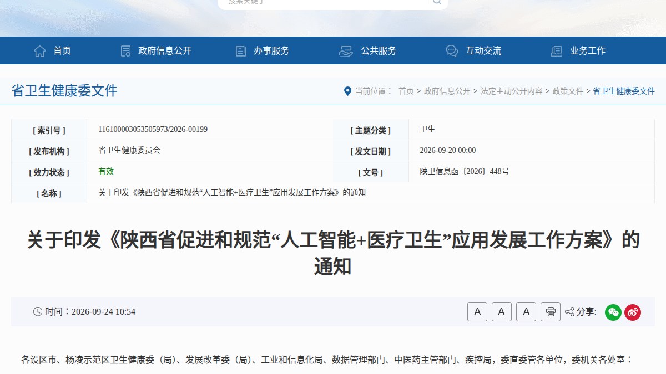Click the document number 陕卫信息函〔2026〕448号
Viewport: 666px width, 374px height.
(x=465, y=172)
